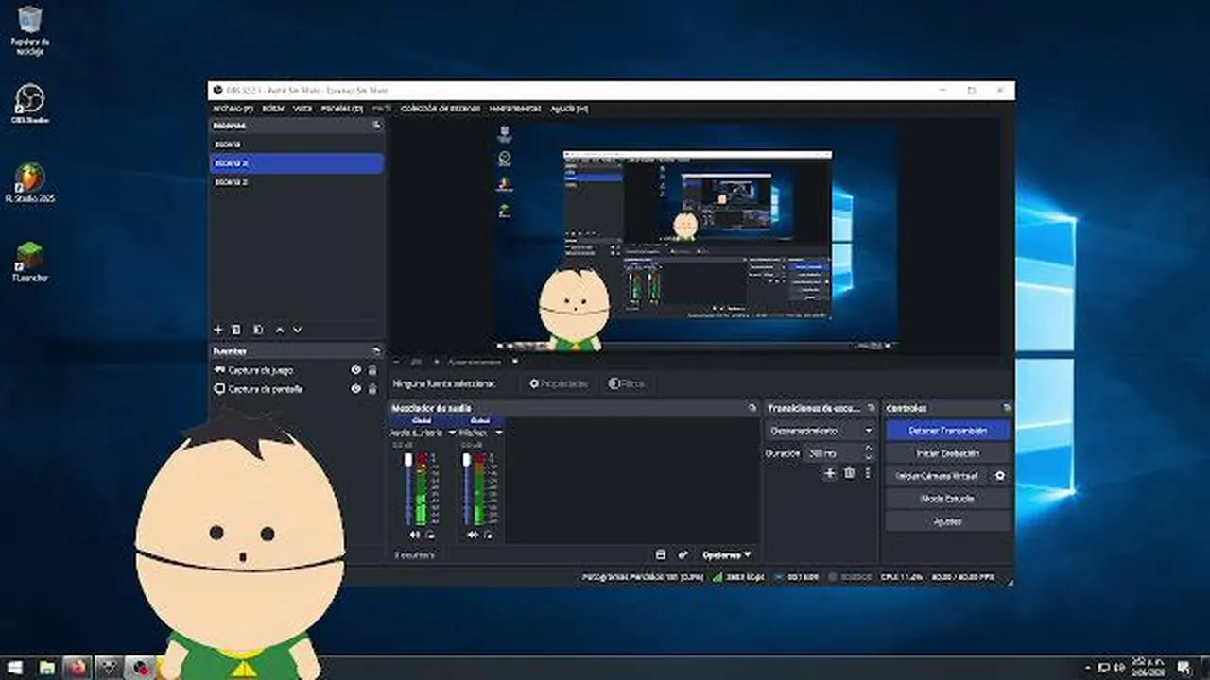Open the audio mixer Opciones dropdown
This screenshot has width=1210, height=680.
pos(726,555)
